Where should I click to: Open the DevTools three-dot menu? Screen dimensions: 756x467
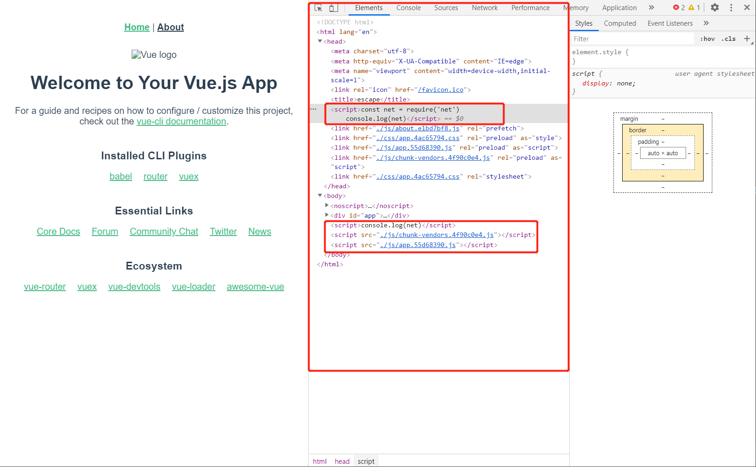point(731,7)
